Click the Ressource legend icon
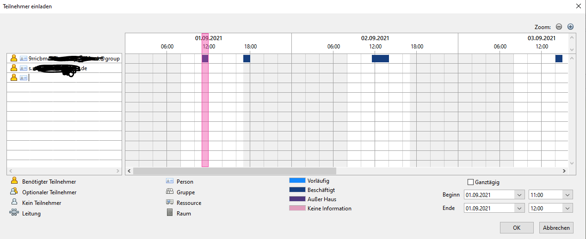This screenshot has width=586, height=239. click(x=169, y=203)
